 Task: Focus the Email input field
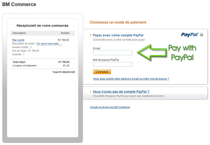(112, 53)
